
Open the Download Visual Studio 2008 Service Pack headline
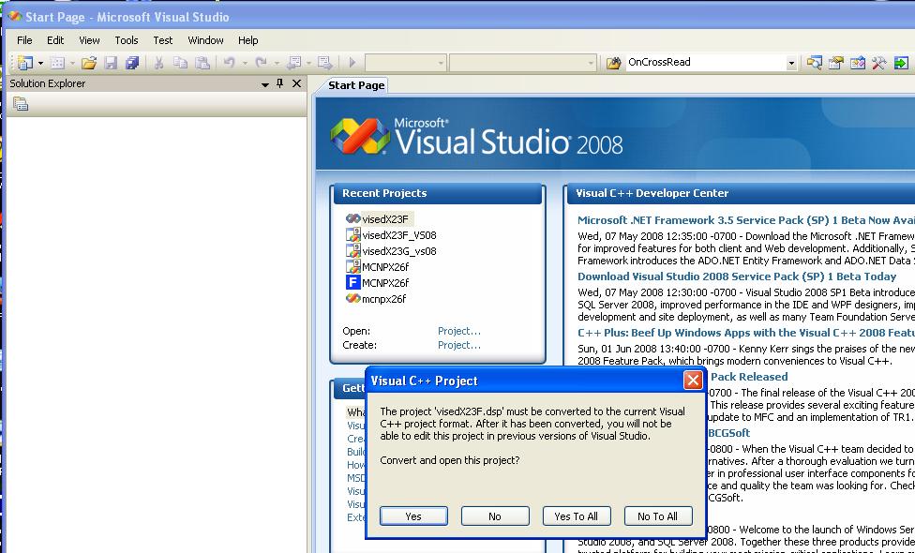coord(737,276)
